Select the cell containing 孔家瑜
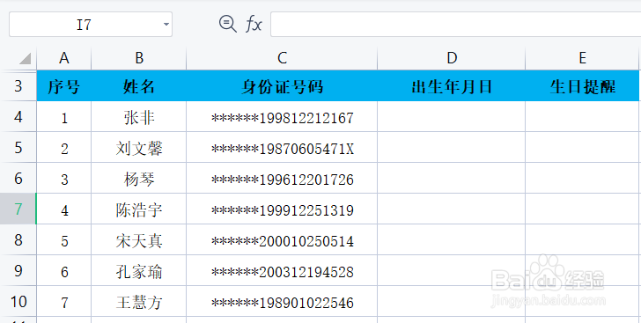This screenshot has height=323, width=641. pyautogui.click(x=139, y=271)
